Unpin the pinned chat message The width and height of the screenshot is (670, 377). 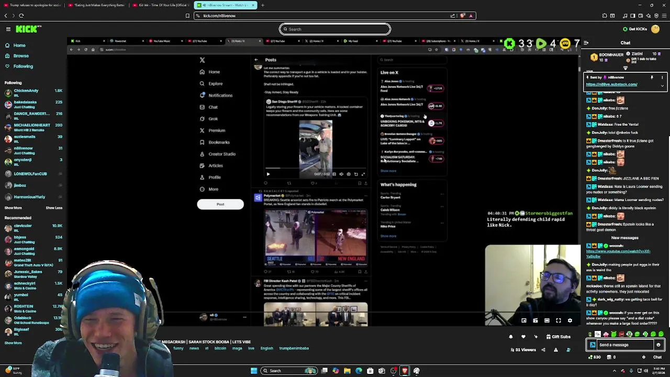tap(652, 77)
